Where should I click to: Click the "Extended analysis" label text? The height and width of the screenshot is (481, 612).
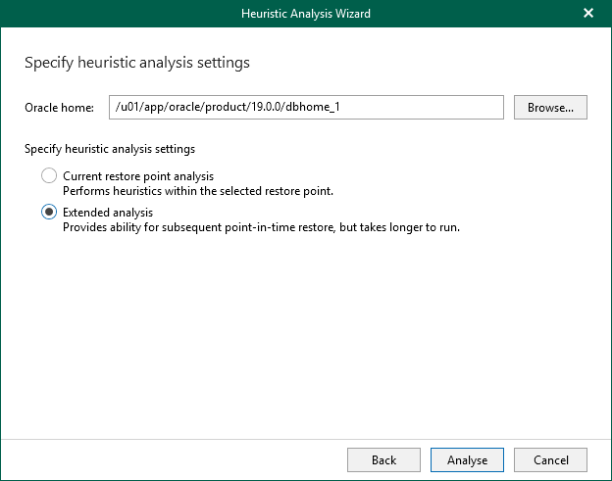point(108,212)
